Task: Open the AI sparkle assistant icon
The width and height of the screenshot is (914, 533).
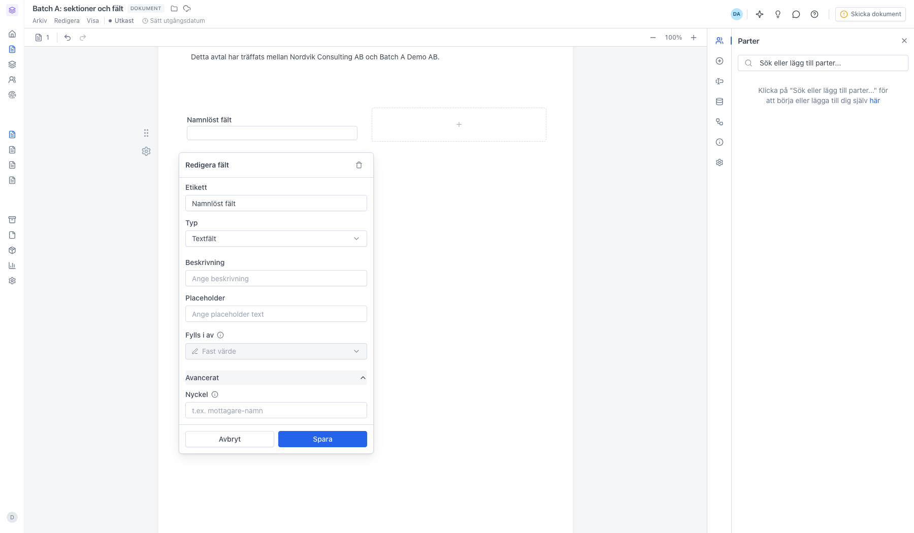Action: point(760,14)
